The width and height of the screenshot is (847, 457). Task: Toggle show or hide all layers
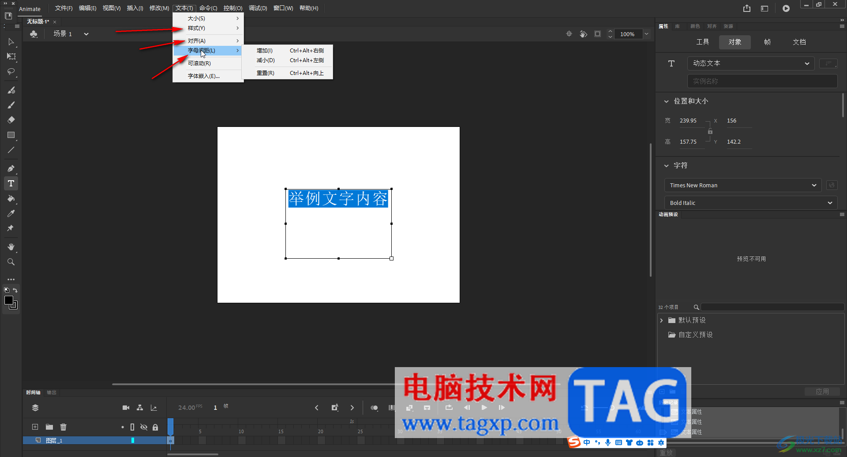tap(144, 427)
